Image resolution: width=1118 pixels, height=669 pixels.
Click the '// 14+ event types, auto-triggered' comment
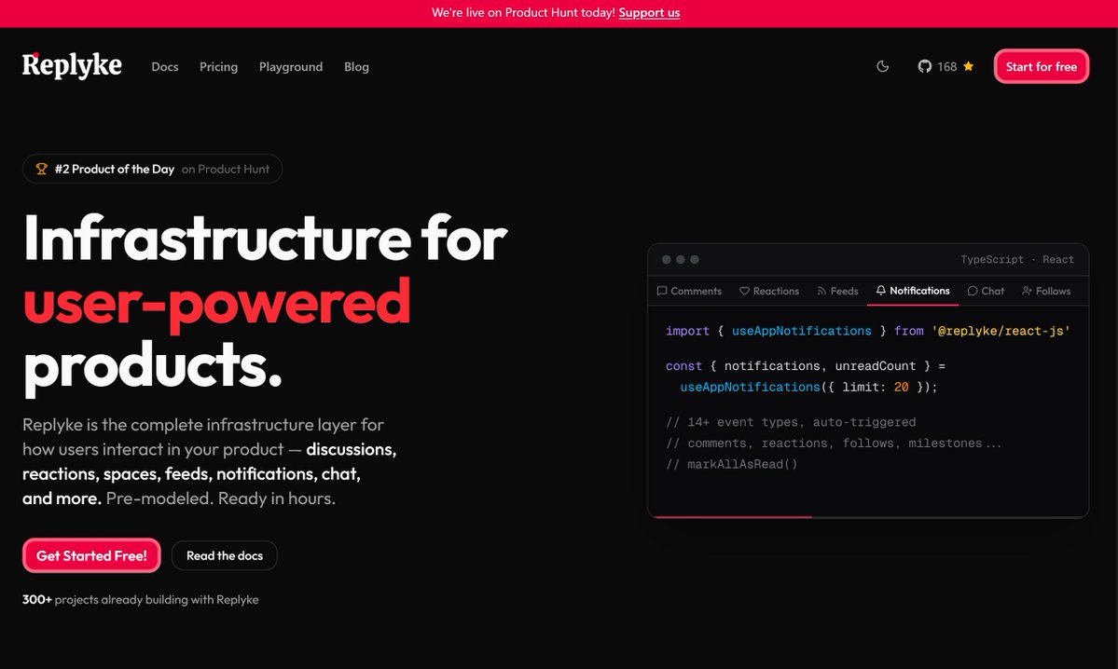click(791, 422)
